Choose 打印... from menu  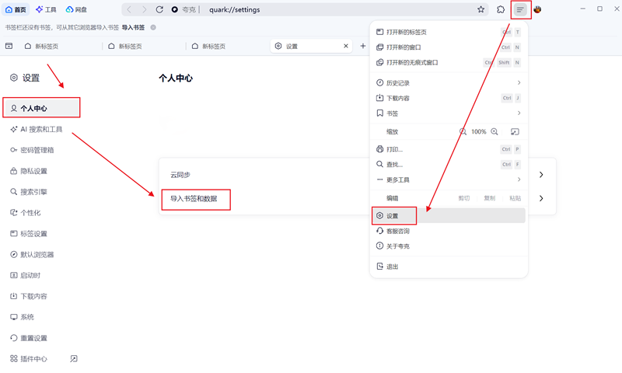point(449,149)
